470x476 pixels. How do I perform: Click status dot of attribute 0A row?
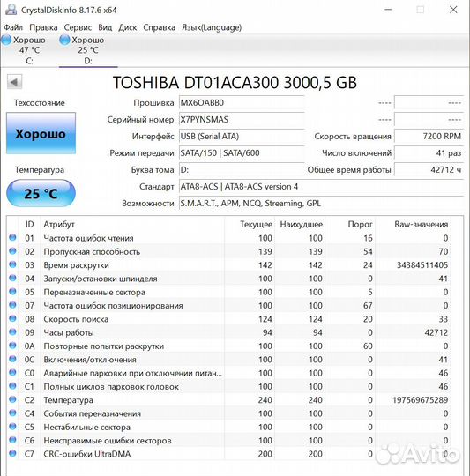(x=12, y=346)
